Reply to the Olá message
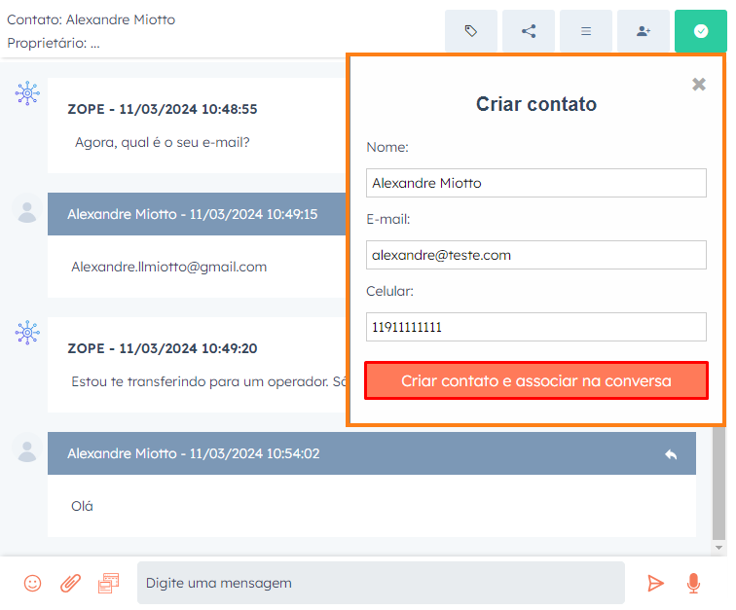The image size is (736, 610). 671,454
